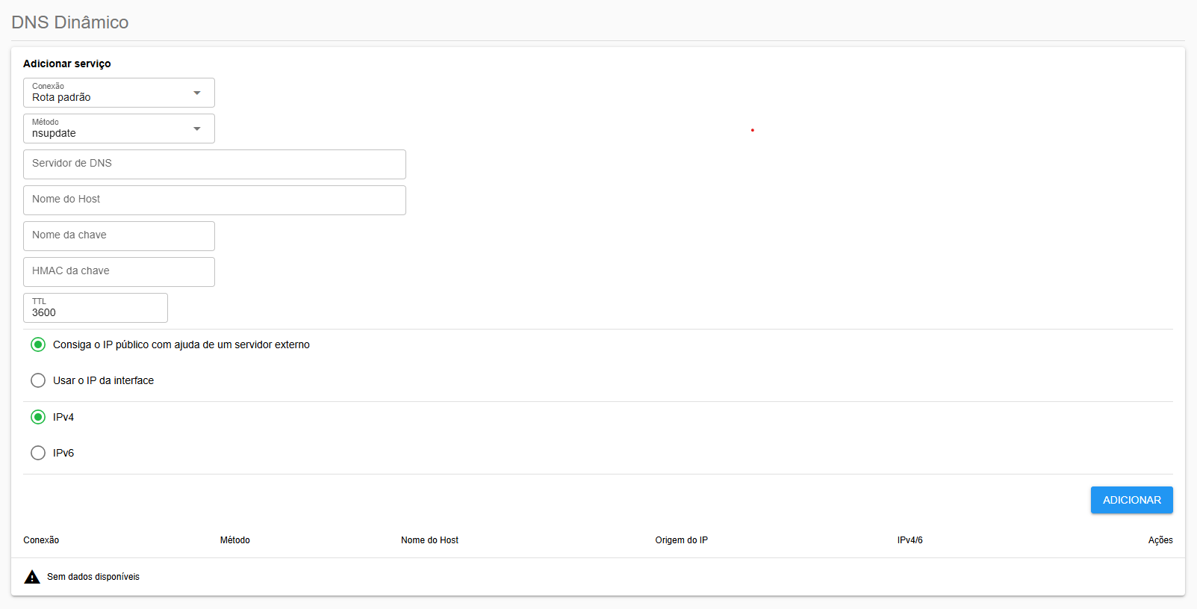The height and width of the screenshot is (609, 1197).
Task: Focus the Servidor de DNS field
Action: 214,164
